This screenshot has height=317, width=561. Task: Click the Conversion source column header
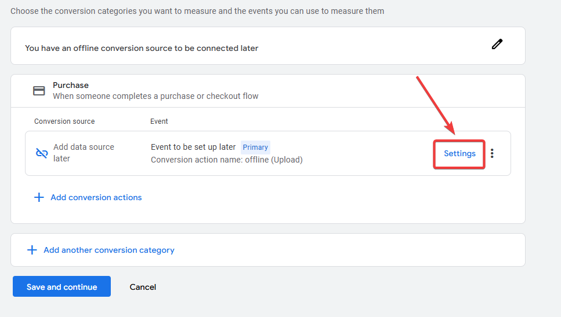(x=64, y=121)
